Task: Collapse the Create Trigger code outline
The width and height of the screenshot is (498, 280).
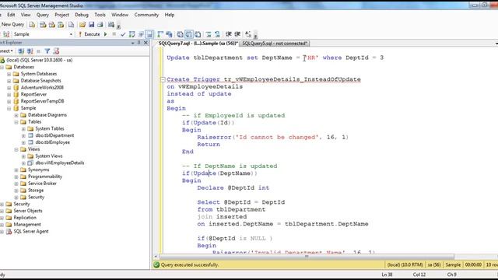Action: pyautogui.click(x=163, y=79)
